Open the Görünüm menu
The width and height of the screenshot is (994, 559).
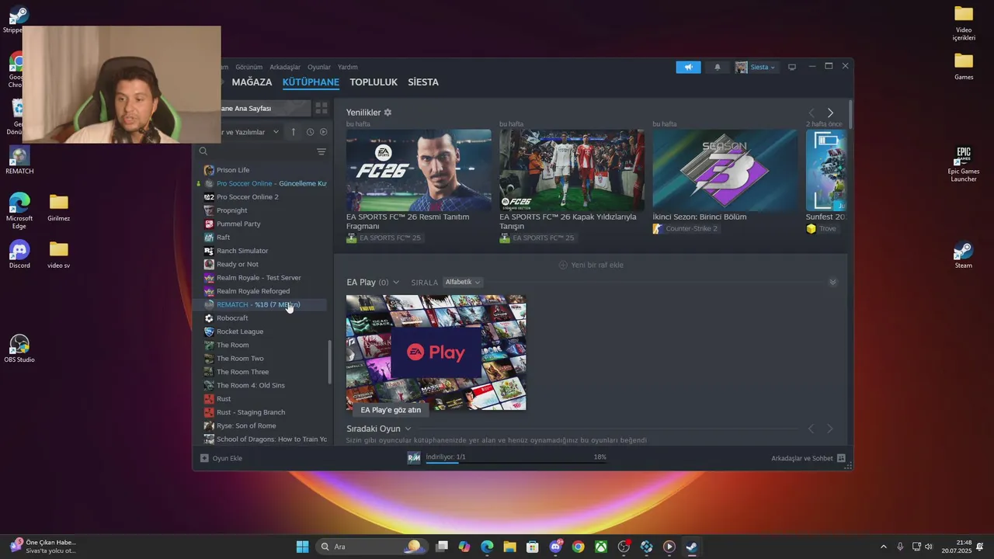pos(248,67)
